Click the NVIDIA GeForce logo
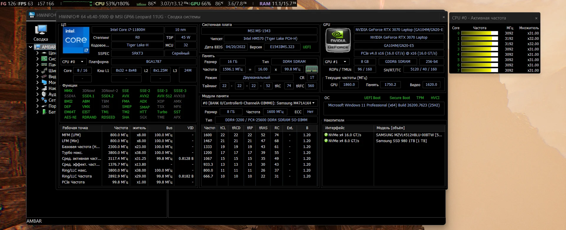 (x=338, y=40)
